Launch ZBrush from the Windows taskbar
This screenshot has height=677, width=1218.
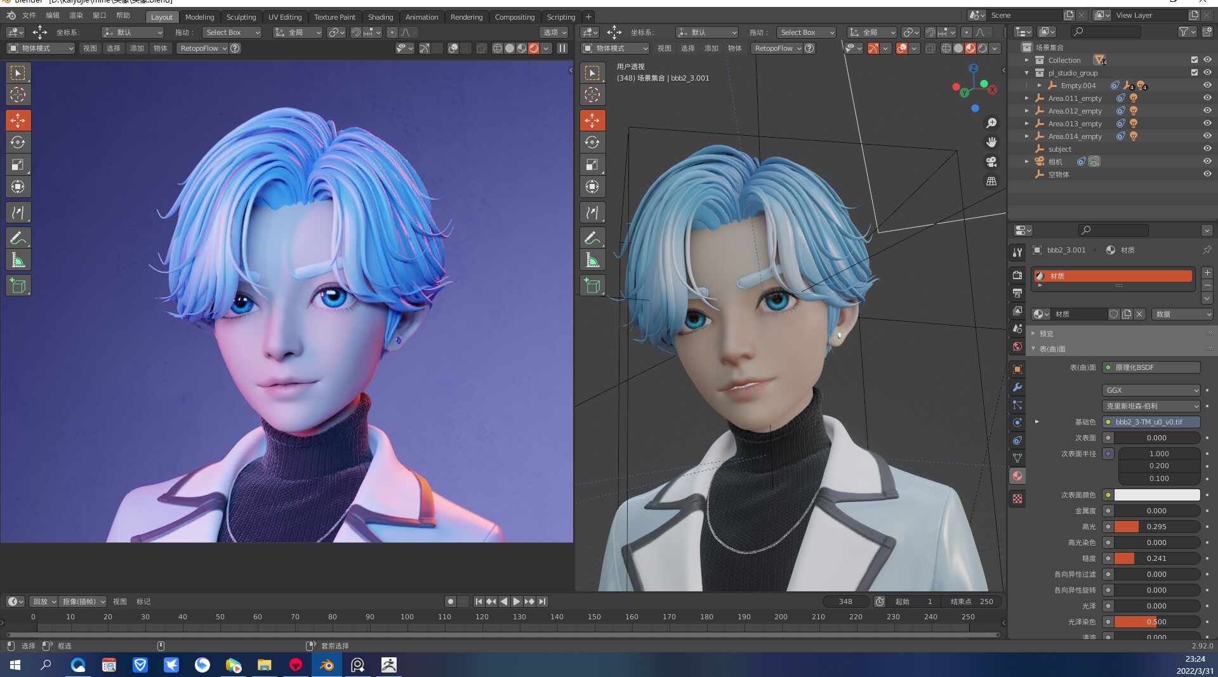click(388, 664)
